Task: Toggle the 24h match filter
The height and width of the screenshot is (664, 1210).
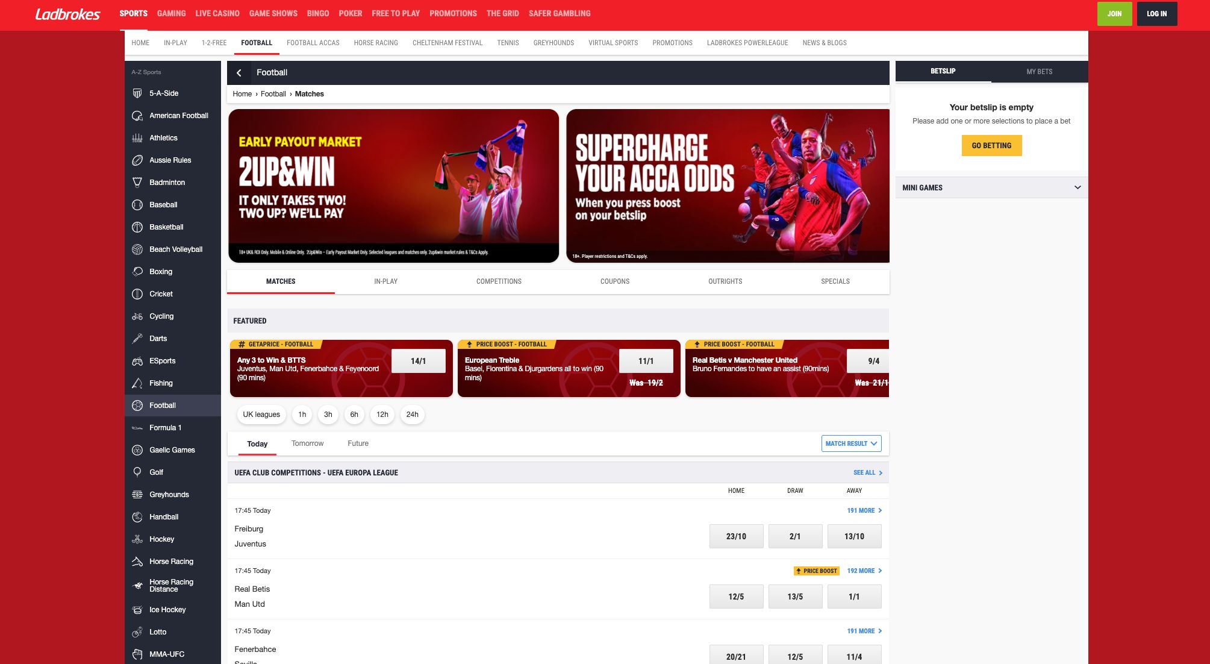Action: pos(412,415)
